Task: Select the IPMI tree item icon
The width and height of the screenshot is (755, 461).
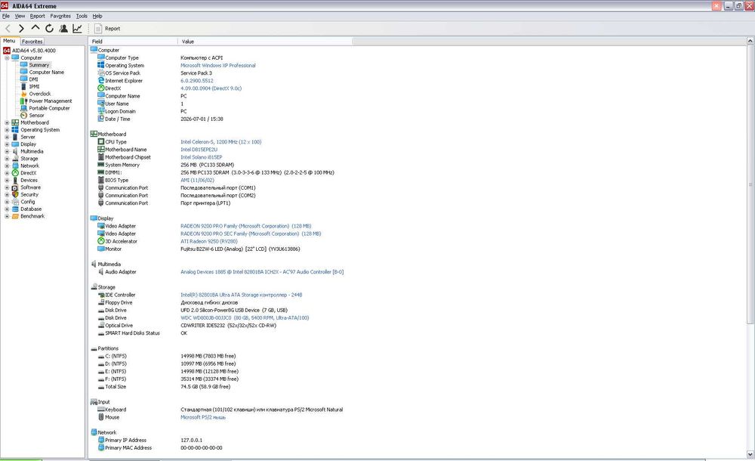Action: point(23,86)
